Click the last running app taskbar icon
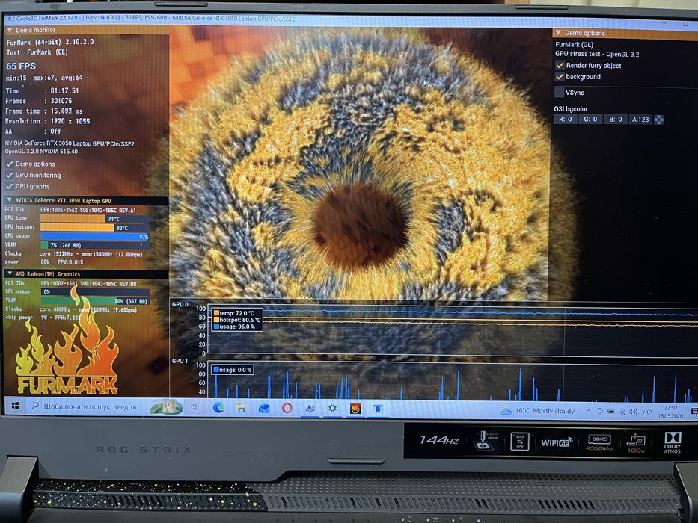698x523 pixels. 378,408
